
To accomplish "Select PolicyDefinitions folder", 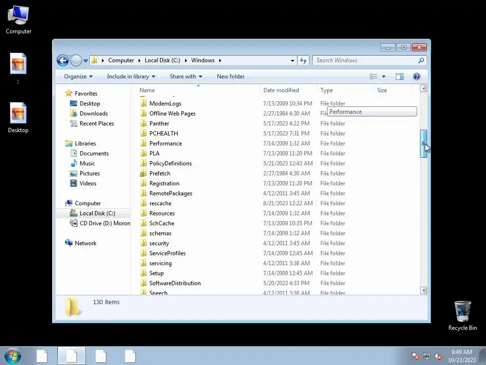I will tap(170, 163).
